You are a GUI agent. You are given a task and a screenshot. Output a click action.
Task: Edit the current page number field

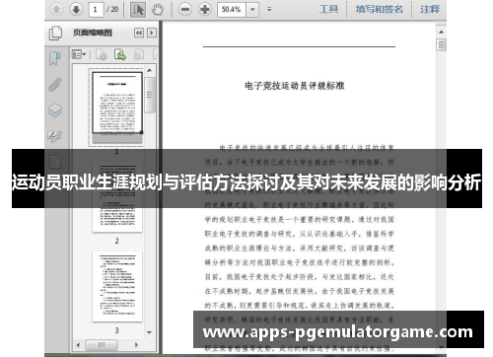point(96,10)
